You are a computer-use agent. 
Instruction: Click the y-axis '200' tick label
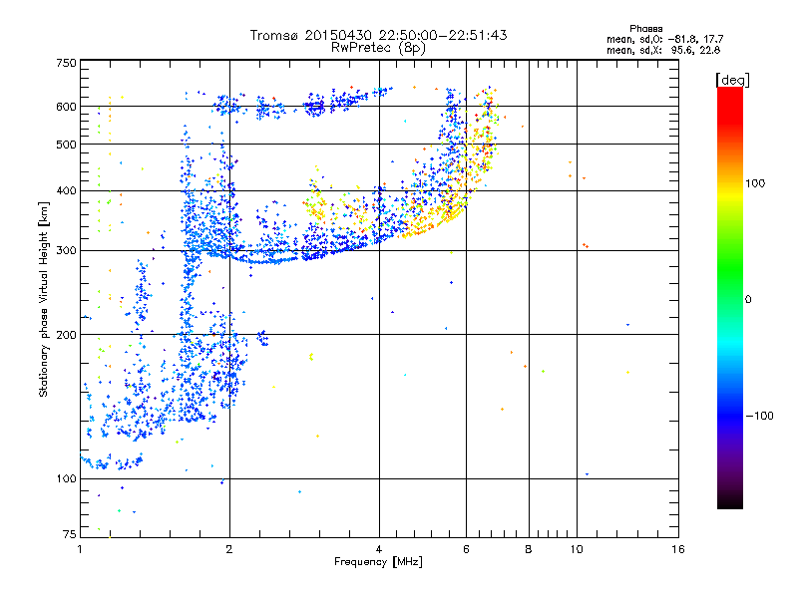point(66,335)
